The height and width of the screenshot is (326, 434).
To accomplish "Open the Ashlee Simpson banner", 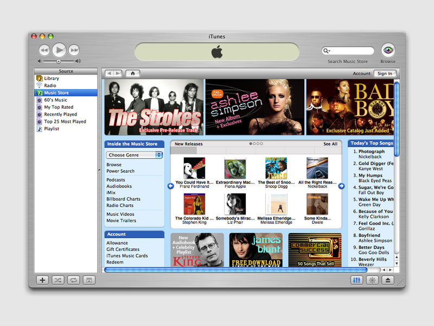I will click(254, 107).
